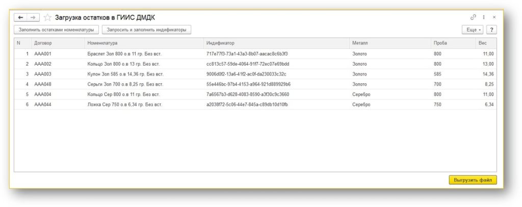522x207 pixels.
Task: Copy link using the chain icon
Action: click(x=473, y=17)
